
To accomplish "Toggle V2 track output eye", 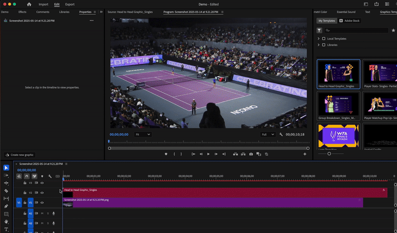I will 42,193.
